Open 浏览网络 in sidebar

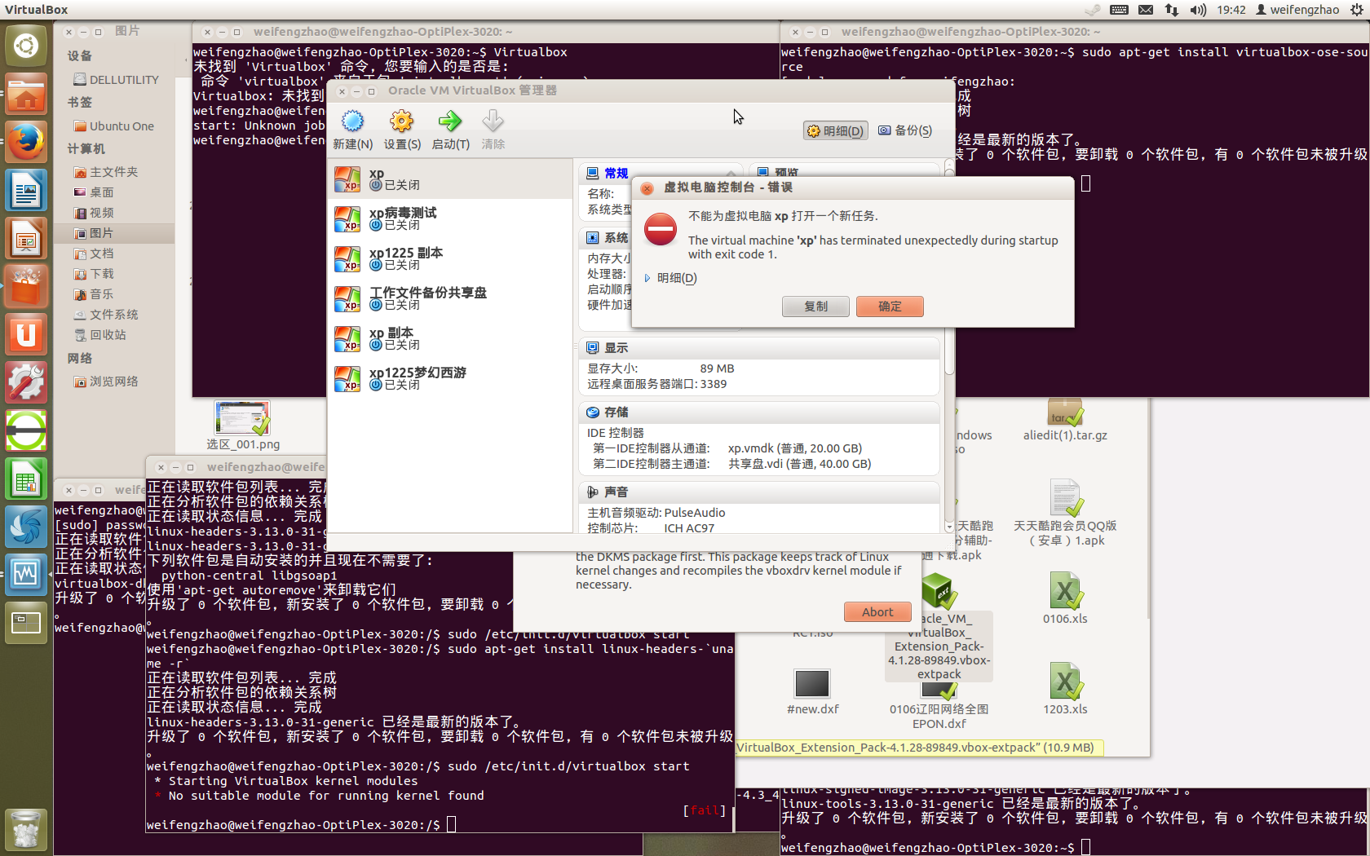pos(106,382)
